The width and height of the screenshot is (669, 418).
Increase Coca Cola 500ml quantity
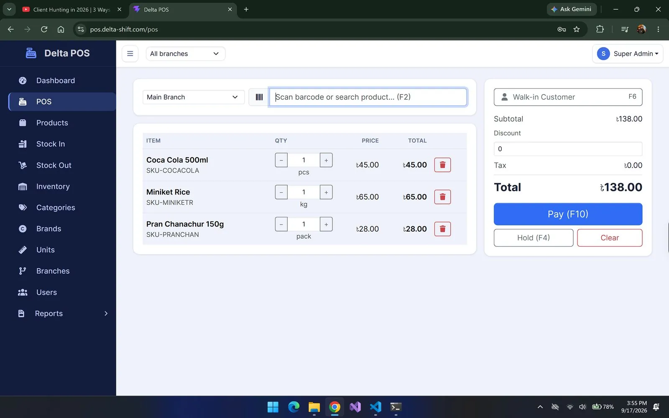pyautogui.click(x=326, y=160)
